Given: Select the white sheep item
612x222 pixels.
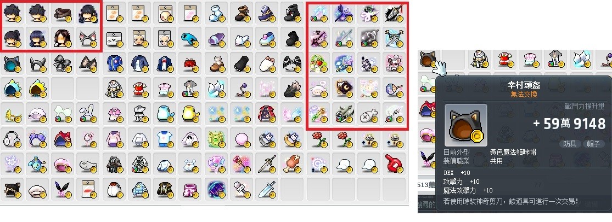Looking at the screenshot, I should coord(318,89).
